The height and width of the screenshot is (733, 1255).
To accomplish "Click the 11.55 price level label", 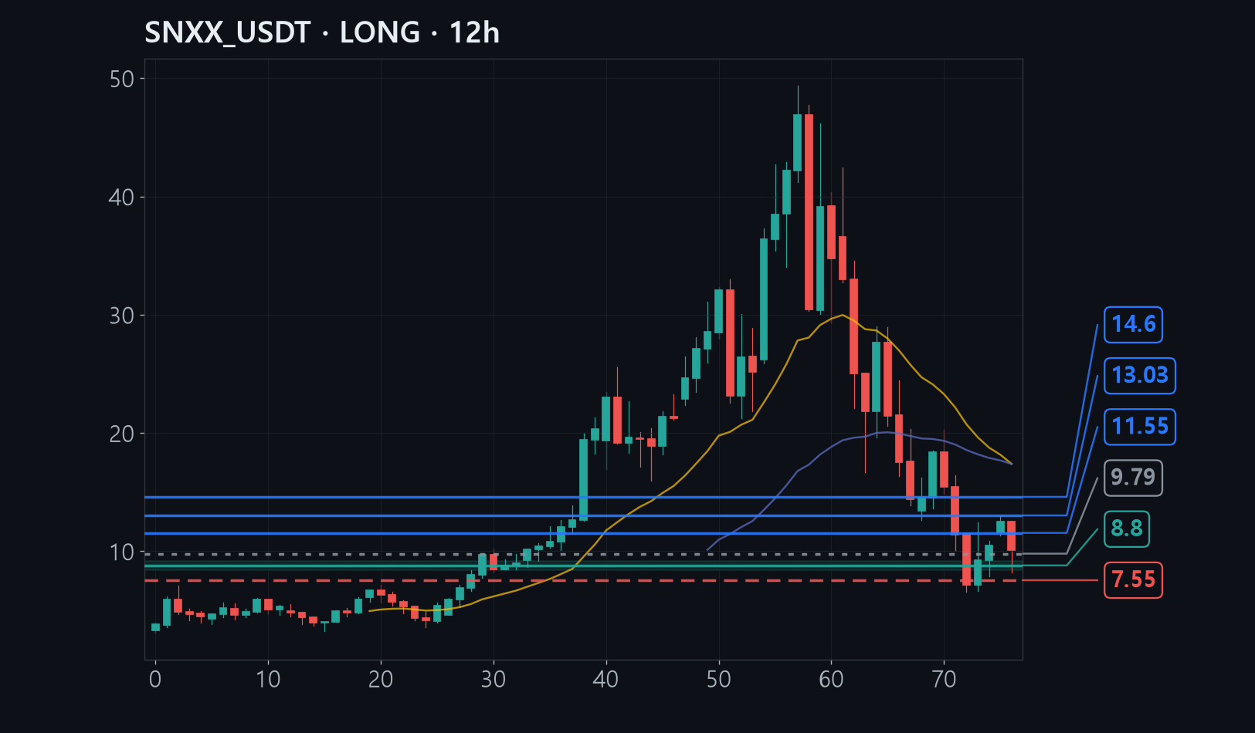I will [1139, 426].
